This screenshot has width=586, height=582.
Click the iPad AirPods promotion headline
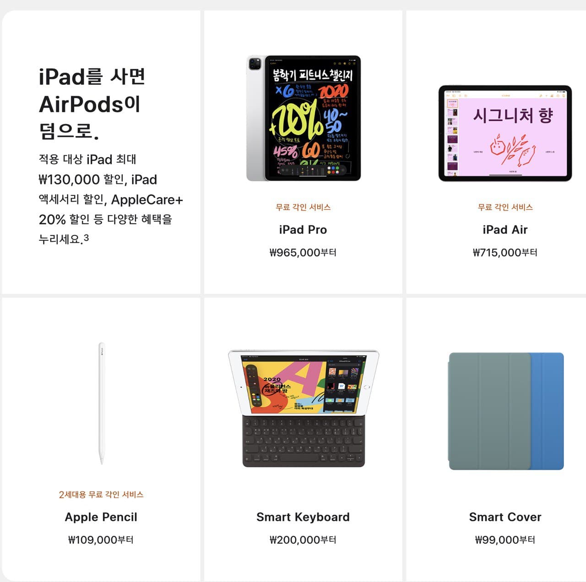[92, 104]
